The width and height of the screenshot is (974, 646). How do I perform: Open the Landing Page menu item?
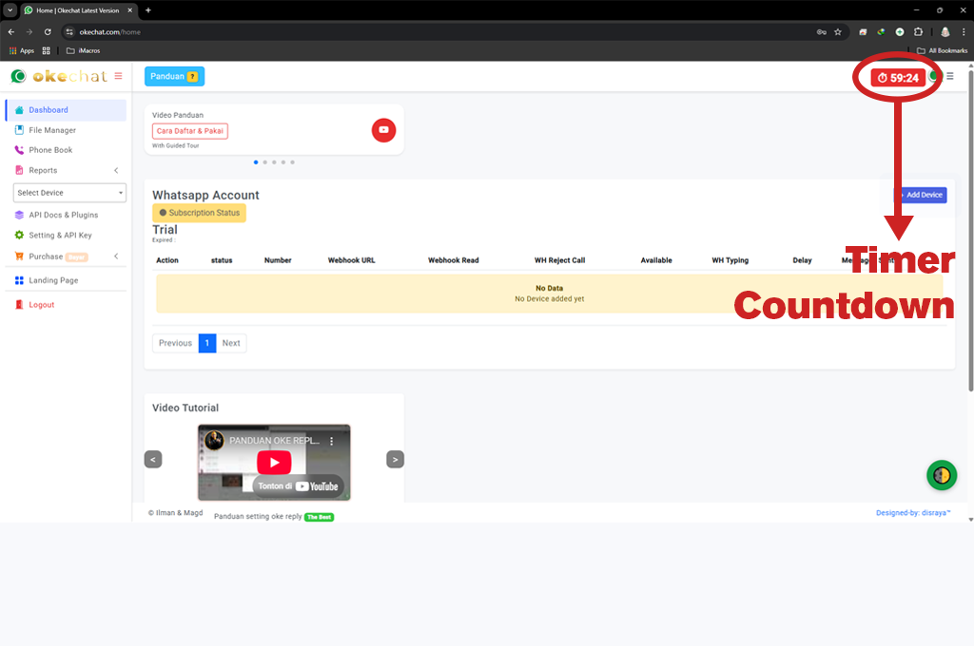click(53, 280)
